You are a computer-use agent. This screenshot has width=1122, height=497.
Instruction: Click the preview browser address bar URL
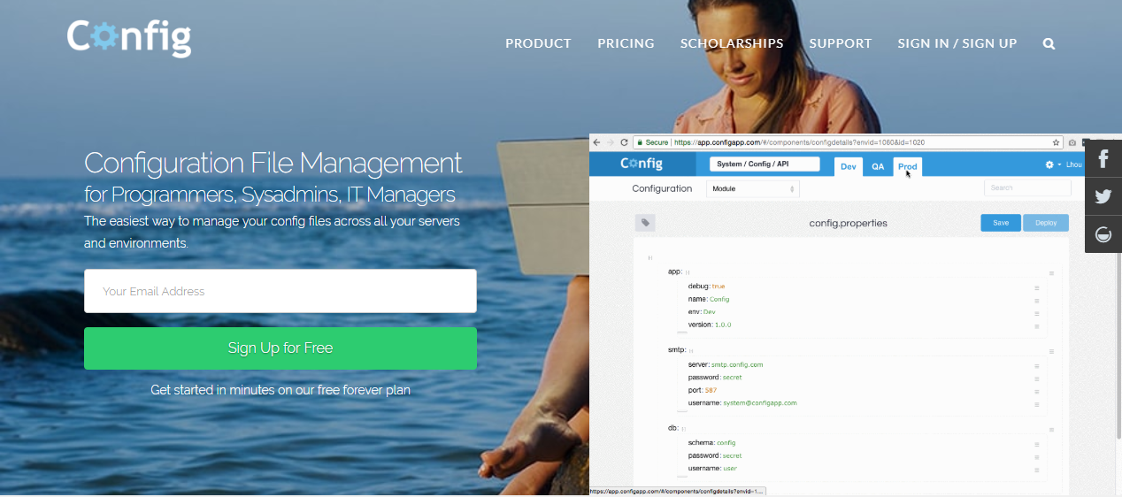[799, 141]
